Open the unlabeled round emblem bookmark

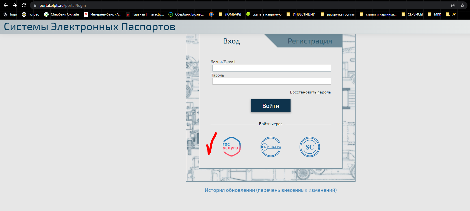click(211, 14)
